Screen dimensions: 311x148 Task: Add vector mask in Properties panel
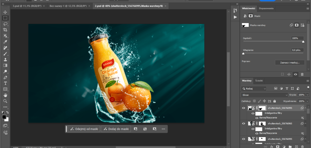pos(302,25)
